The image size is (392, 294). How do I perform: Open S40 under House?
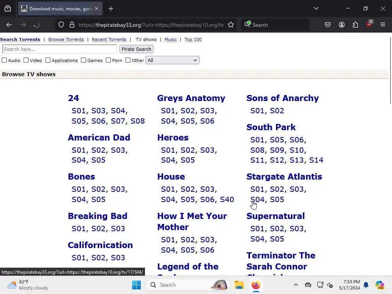227,199
